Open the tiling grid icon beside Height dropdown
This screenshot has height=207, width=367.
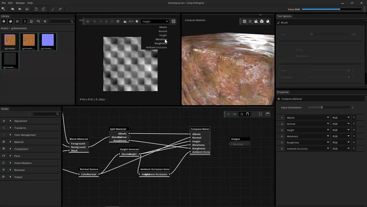(174, 21)
